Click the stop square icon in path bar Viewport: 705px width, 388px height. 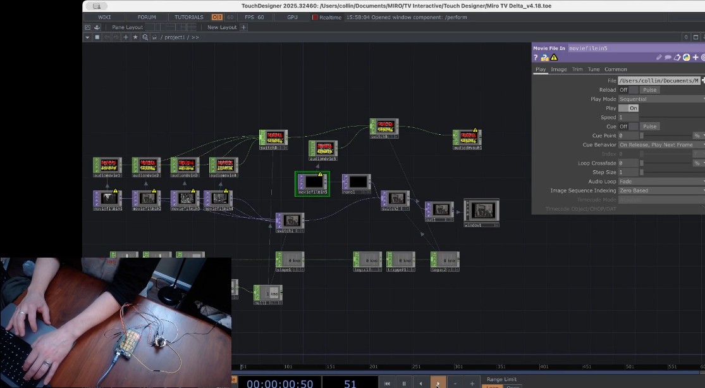(97, 37)
